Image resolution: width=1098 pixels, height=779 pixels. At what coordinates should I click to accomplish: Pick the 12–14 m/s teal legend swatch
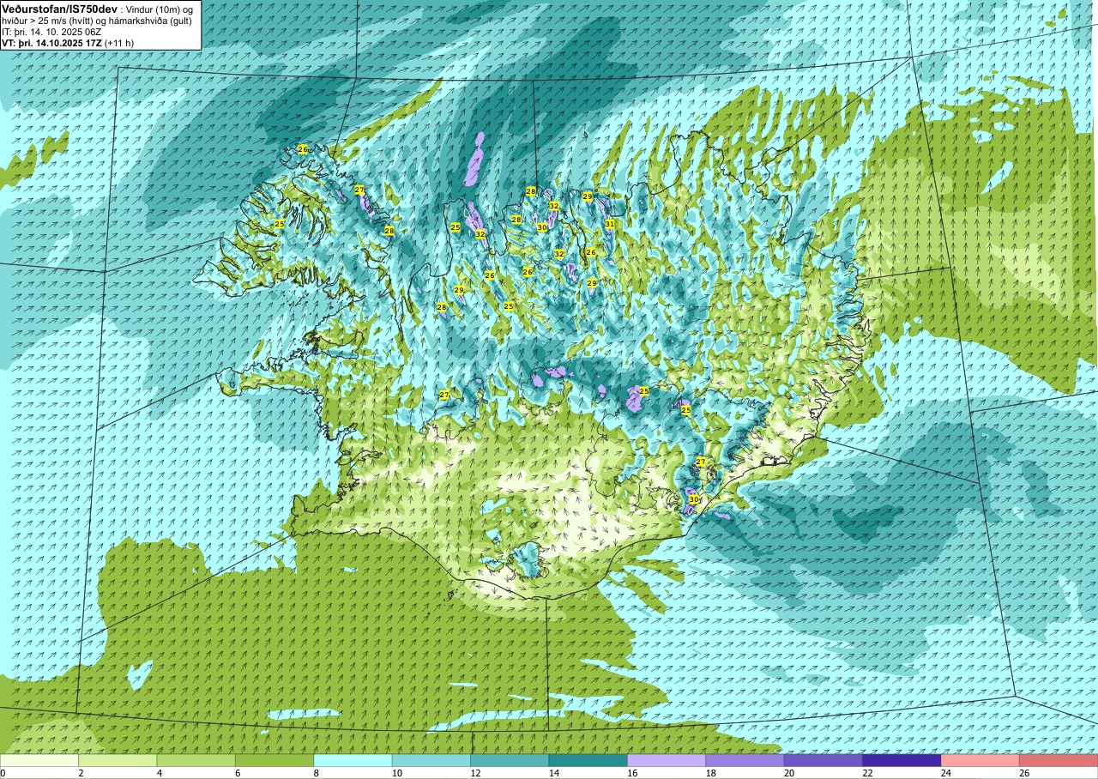pos(510,760)
